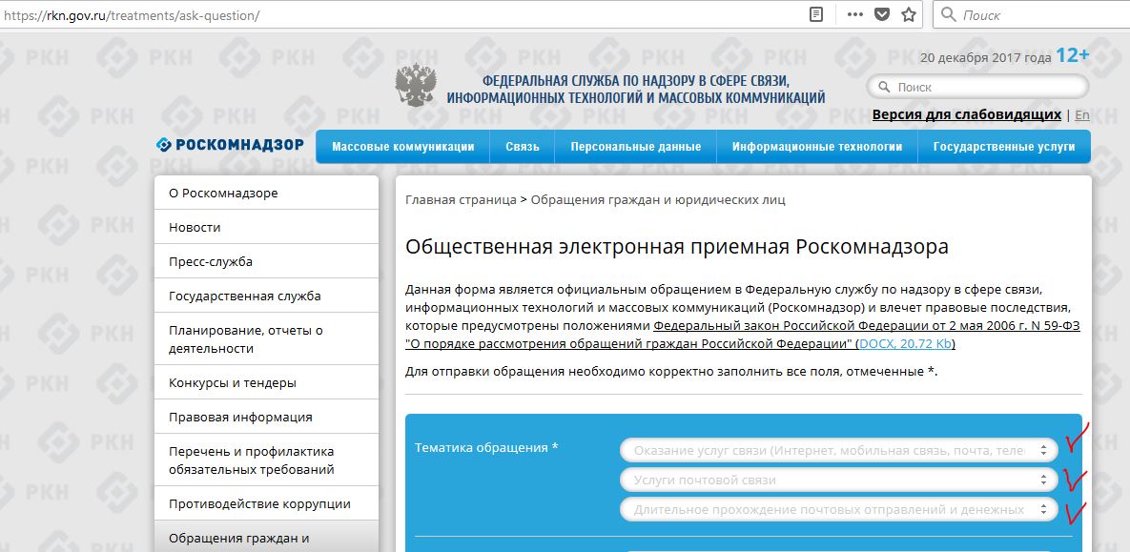
Task: Open Государственная служба sidebar item
Action: 267,296
